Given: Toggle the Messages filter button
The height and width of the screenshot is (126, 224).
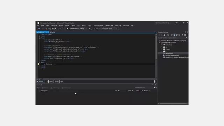Looking at the screenshot, I should coord(66,88).
